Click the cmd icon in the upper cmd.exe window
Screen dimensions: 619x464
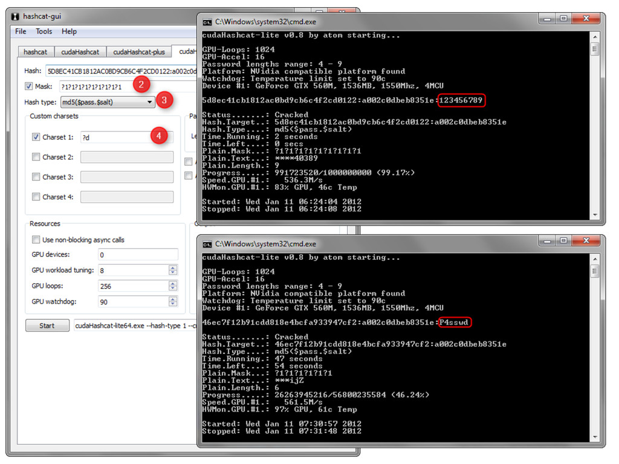tap(207, 22)
